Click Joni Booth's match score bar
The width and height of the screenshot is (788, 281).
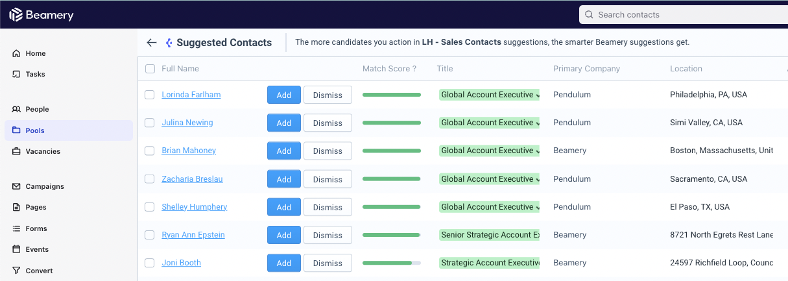tap(392, 263)
